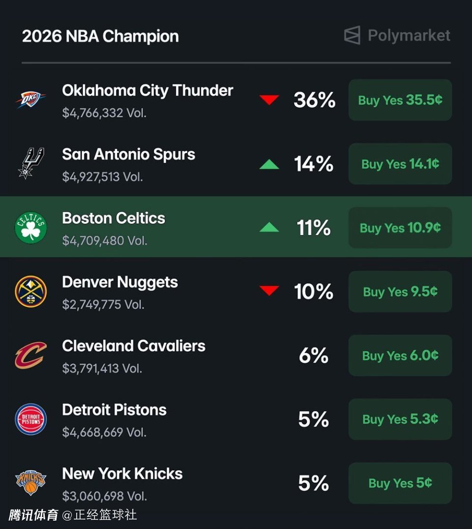Select the New York Knicks logo
The width and height of the screenshot is (472, 529).
pyautogui.click(x=30, y=482)
